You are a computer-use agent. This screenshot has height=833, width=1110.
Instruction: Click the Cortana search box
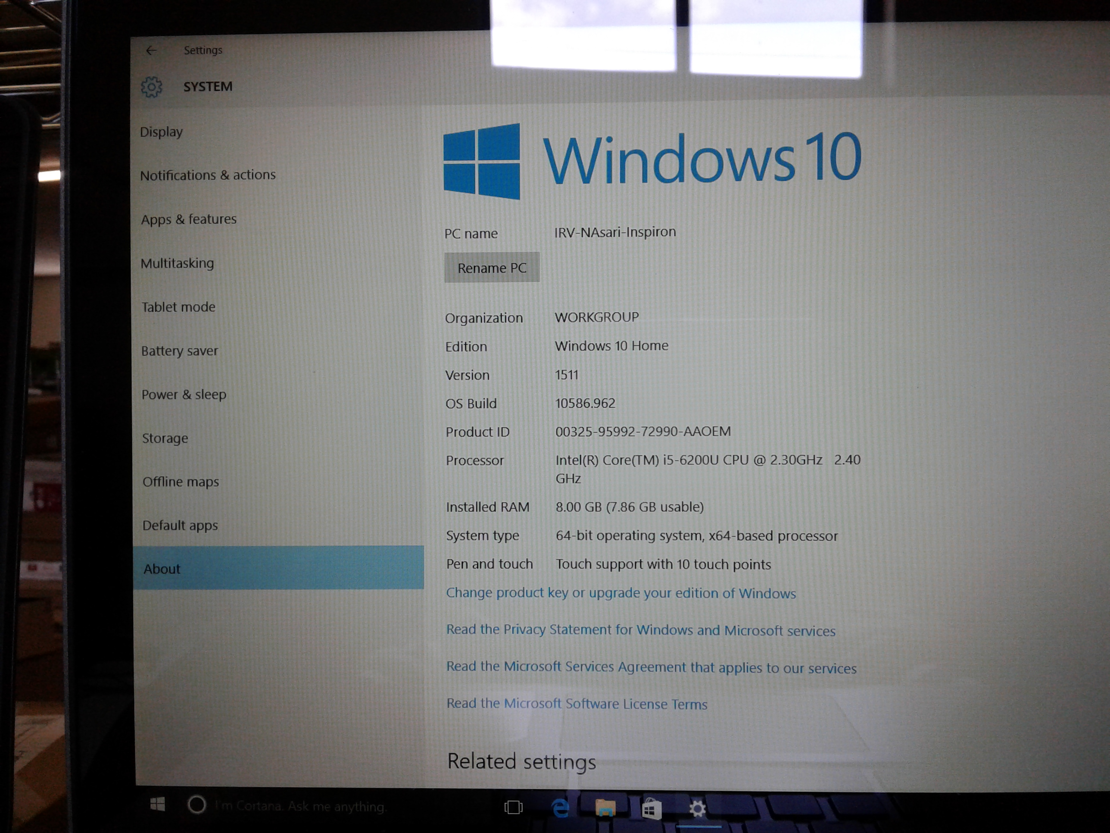coord(300,806)
